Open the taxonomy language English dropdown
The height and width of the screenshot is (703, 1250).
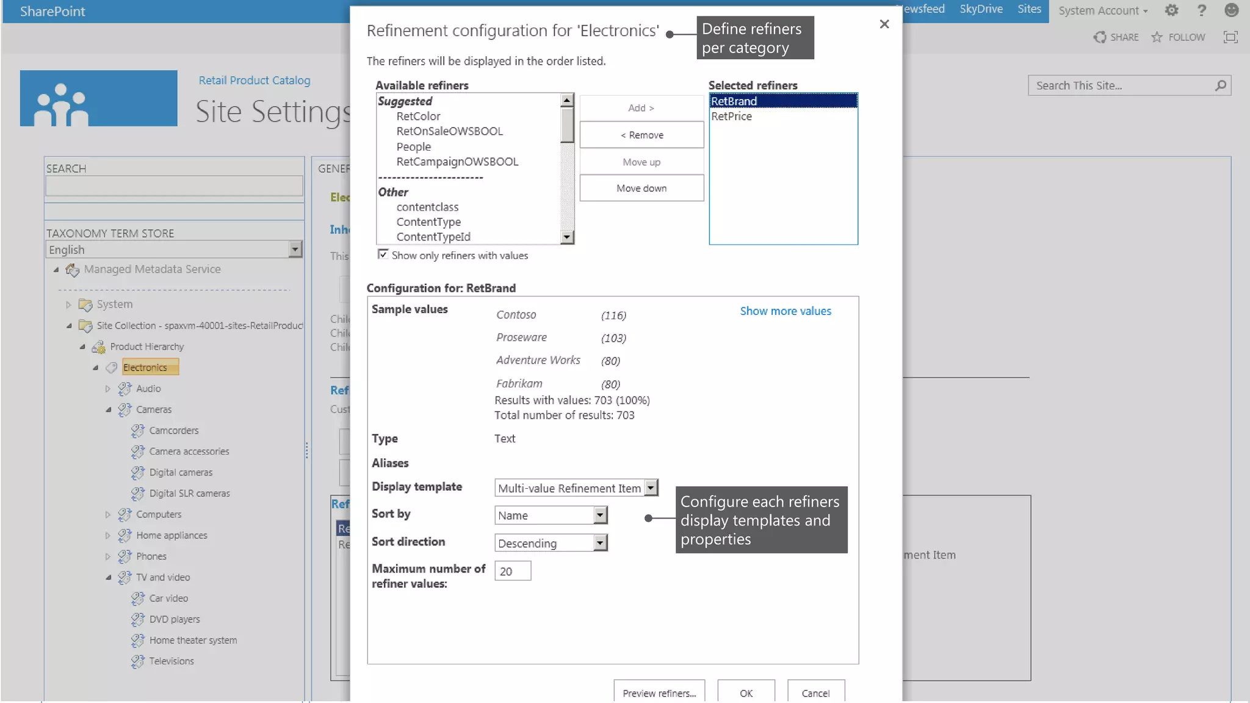[295, 249]
